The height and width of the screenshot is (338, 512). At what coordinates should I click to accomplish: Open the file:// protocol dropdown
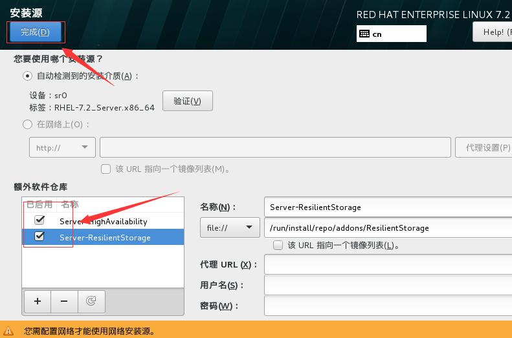[230, 227]
